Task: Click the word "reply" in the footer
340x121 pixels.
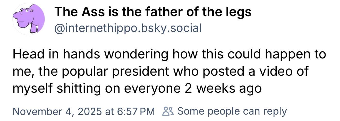Action: pos(277,111)
